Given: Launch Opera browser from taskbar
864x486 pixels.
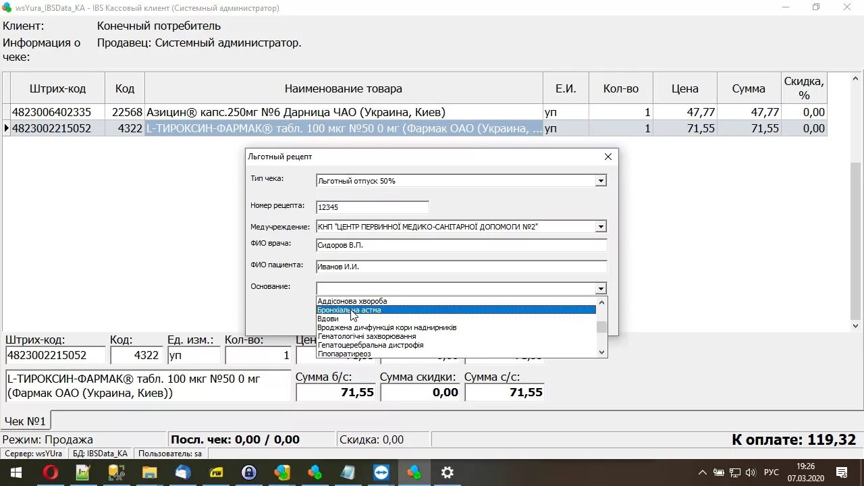Looking at the screenshot, I should click(51, 473).
